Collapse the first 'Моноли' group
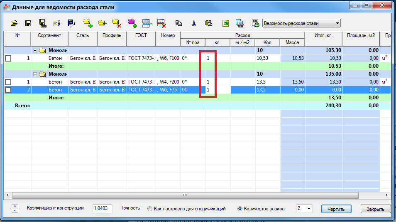Screen dimensions: 396x222 click(x=36, y=51)
